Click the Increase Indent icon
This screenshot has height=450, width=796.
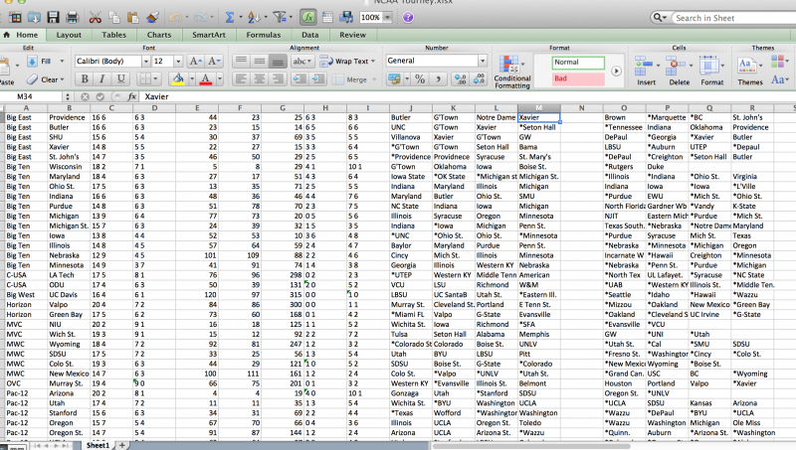(x=318, y=79)
